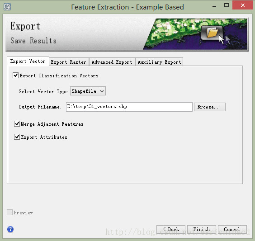Image resolution: width=255 pixels, height=241 pixels.
Task: Uncheck Export Classification Vectors checkbox
Action: (x=16, y=76)
